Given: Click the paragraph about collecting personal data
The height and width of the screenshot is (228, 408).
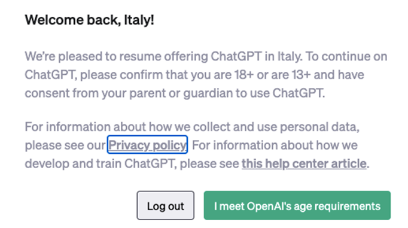Looking at the screenshot, I should [197, 145].
